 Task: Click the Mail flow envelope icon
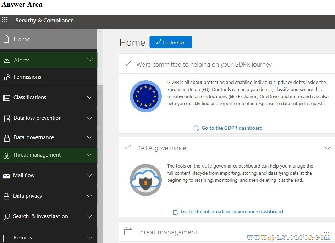click(x=6, y=176)
